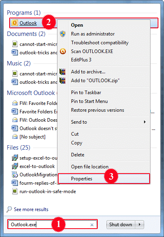Open the arrow menu beside Shut down
Screen dimensions: 164x237
(x=139, y=225)
